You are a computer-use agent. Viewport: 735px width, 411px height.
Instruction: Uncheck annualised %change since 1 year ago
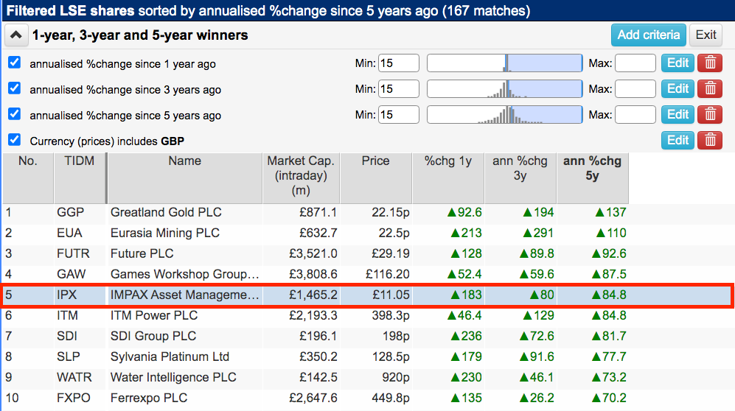15,63
